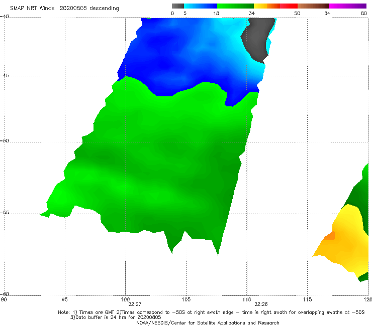This screenshot has height=326, width=372.
Task: Click the longitude axis label "110"
Action: pyautogui.click(x=247, y=299)
